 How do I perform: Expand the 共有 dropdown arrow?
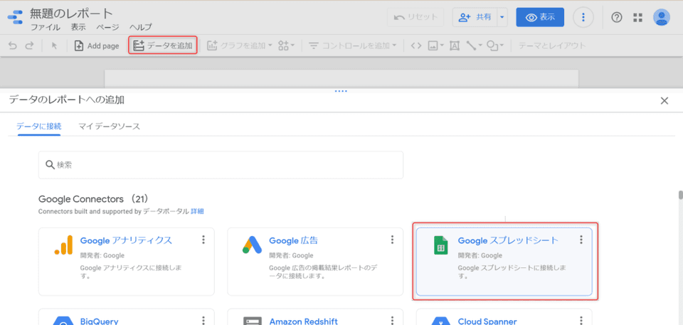(x=502, y=18)
